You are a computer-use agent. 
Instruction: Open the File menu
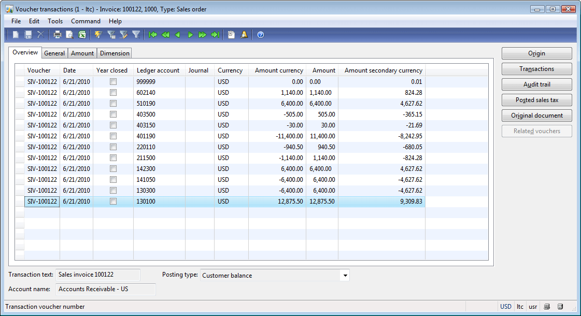16,21
